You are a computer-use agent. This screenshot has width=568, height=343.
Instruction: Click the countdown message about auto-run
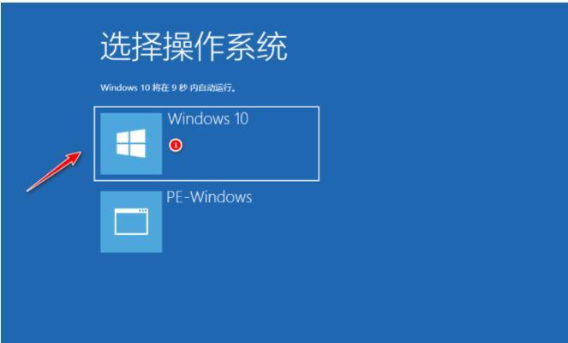coord(168,87)
